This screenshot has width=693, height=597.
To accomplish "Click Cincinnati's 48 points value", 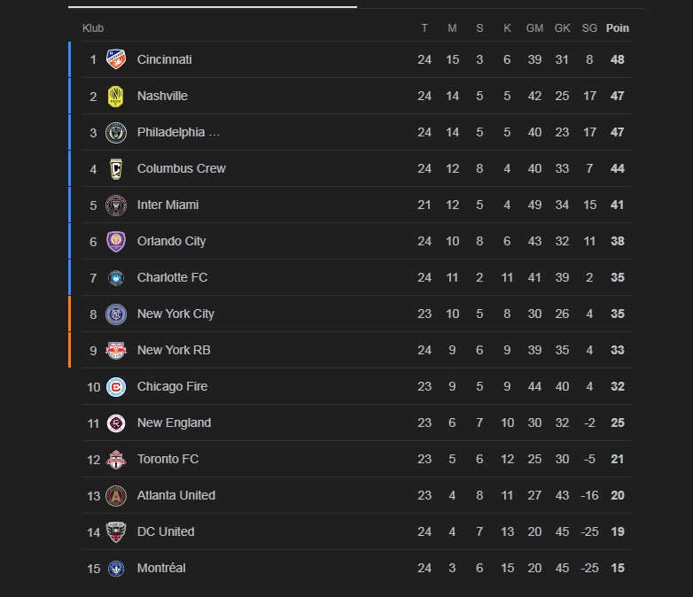I will pos(617,59).
